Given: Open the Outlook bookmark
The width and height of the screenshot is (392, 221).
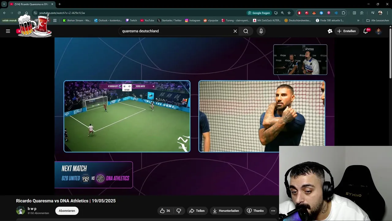Looking at the screenshot, I should tap(108, 21).
